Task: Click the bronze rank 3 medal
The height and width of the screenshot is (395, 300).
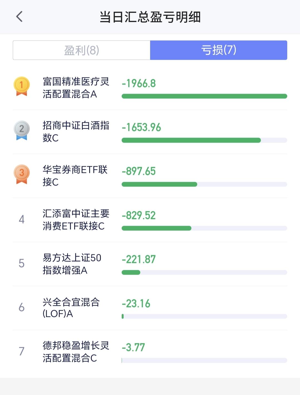Action: pyautogui.click(x=22, y=174)
